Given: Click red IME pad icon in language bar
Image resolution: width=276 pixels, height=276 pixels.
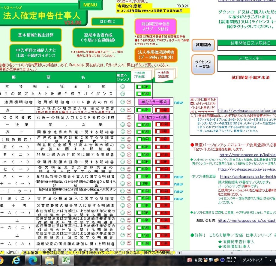Looking at the screenshot, I should pos(189,260).
